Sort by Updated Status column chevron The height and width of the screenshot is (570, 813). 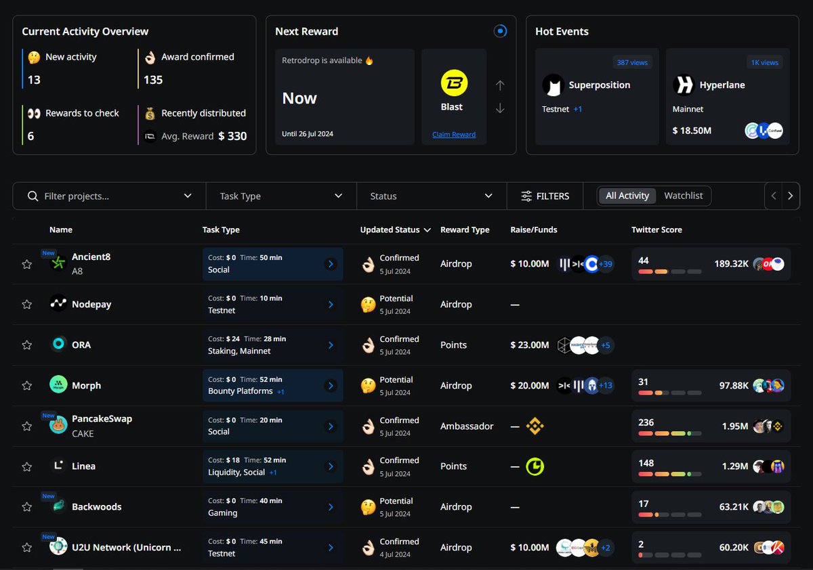428,230
